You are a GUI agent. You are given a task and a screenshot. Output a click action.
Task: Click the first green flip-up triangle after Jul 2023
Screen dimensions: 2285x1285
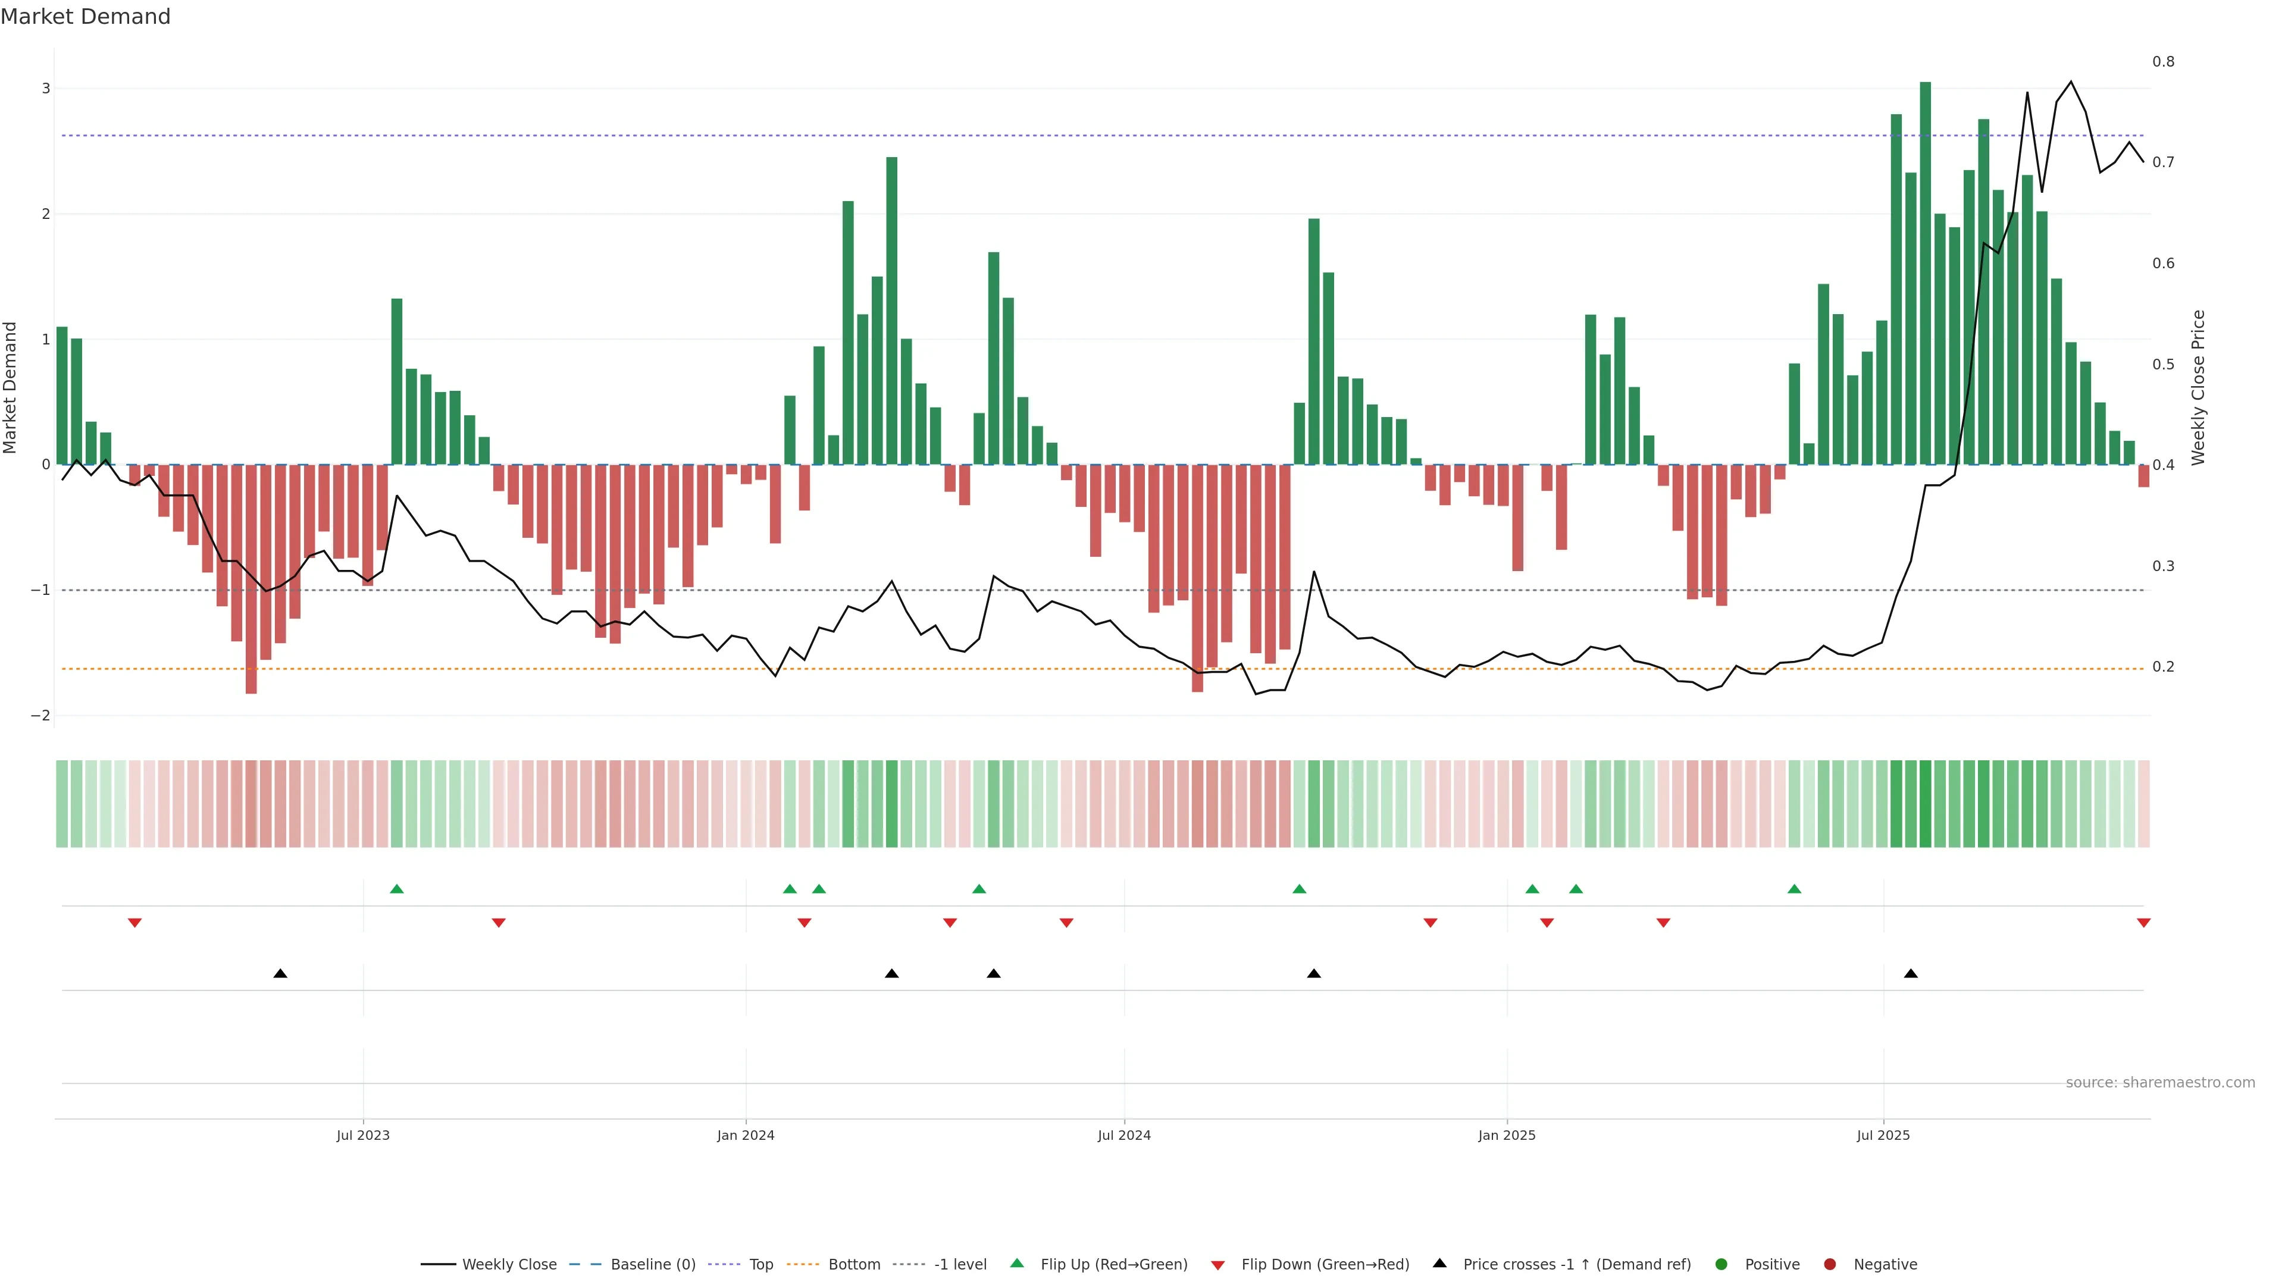coord(396,889)
